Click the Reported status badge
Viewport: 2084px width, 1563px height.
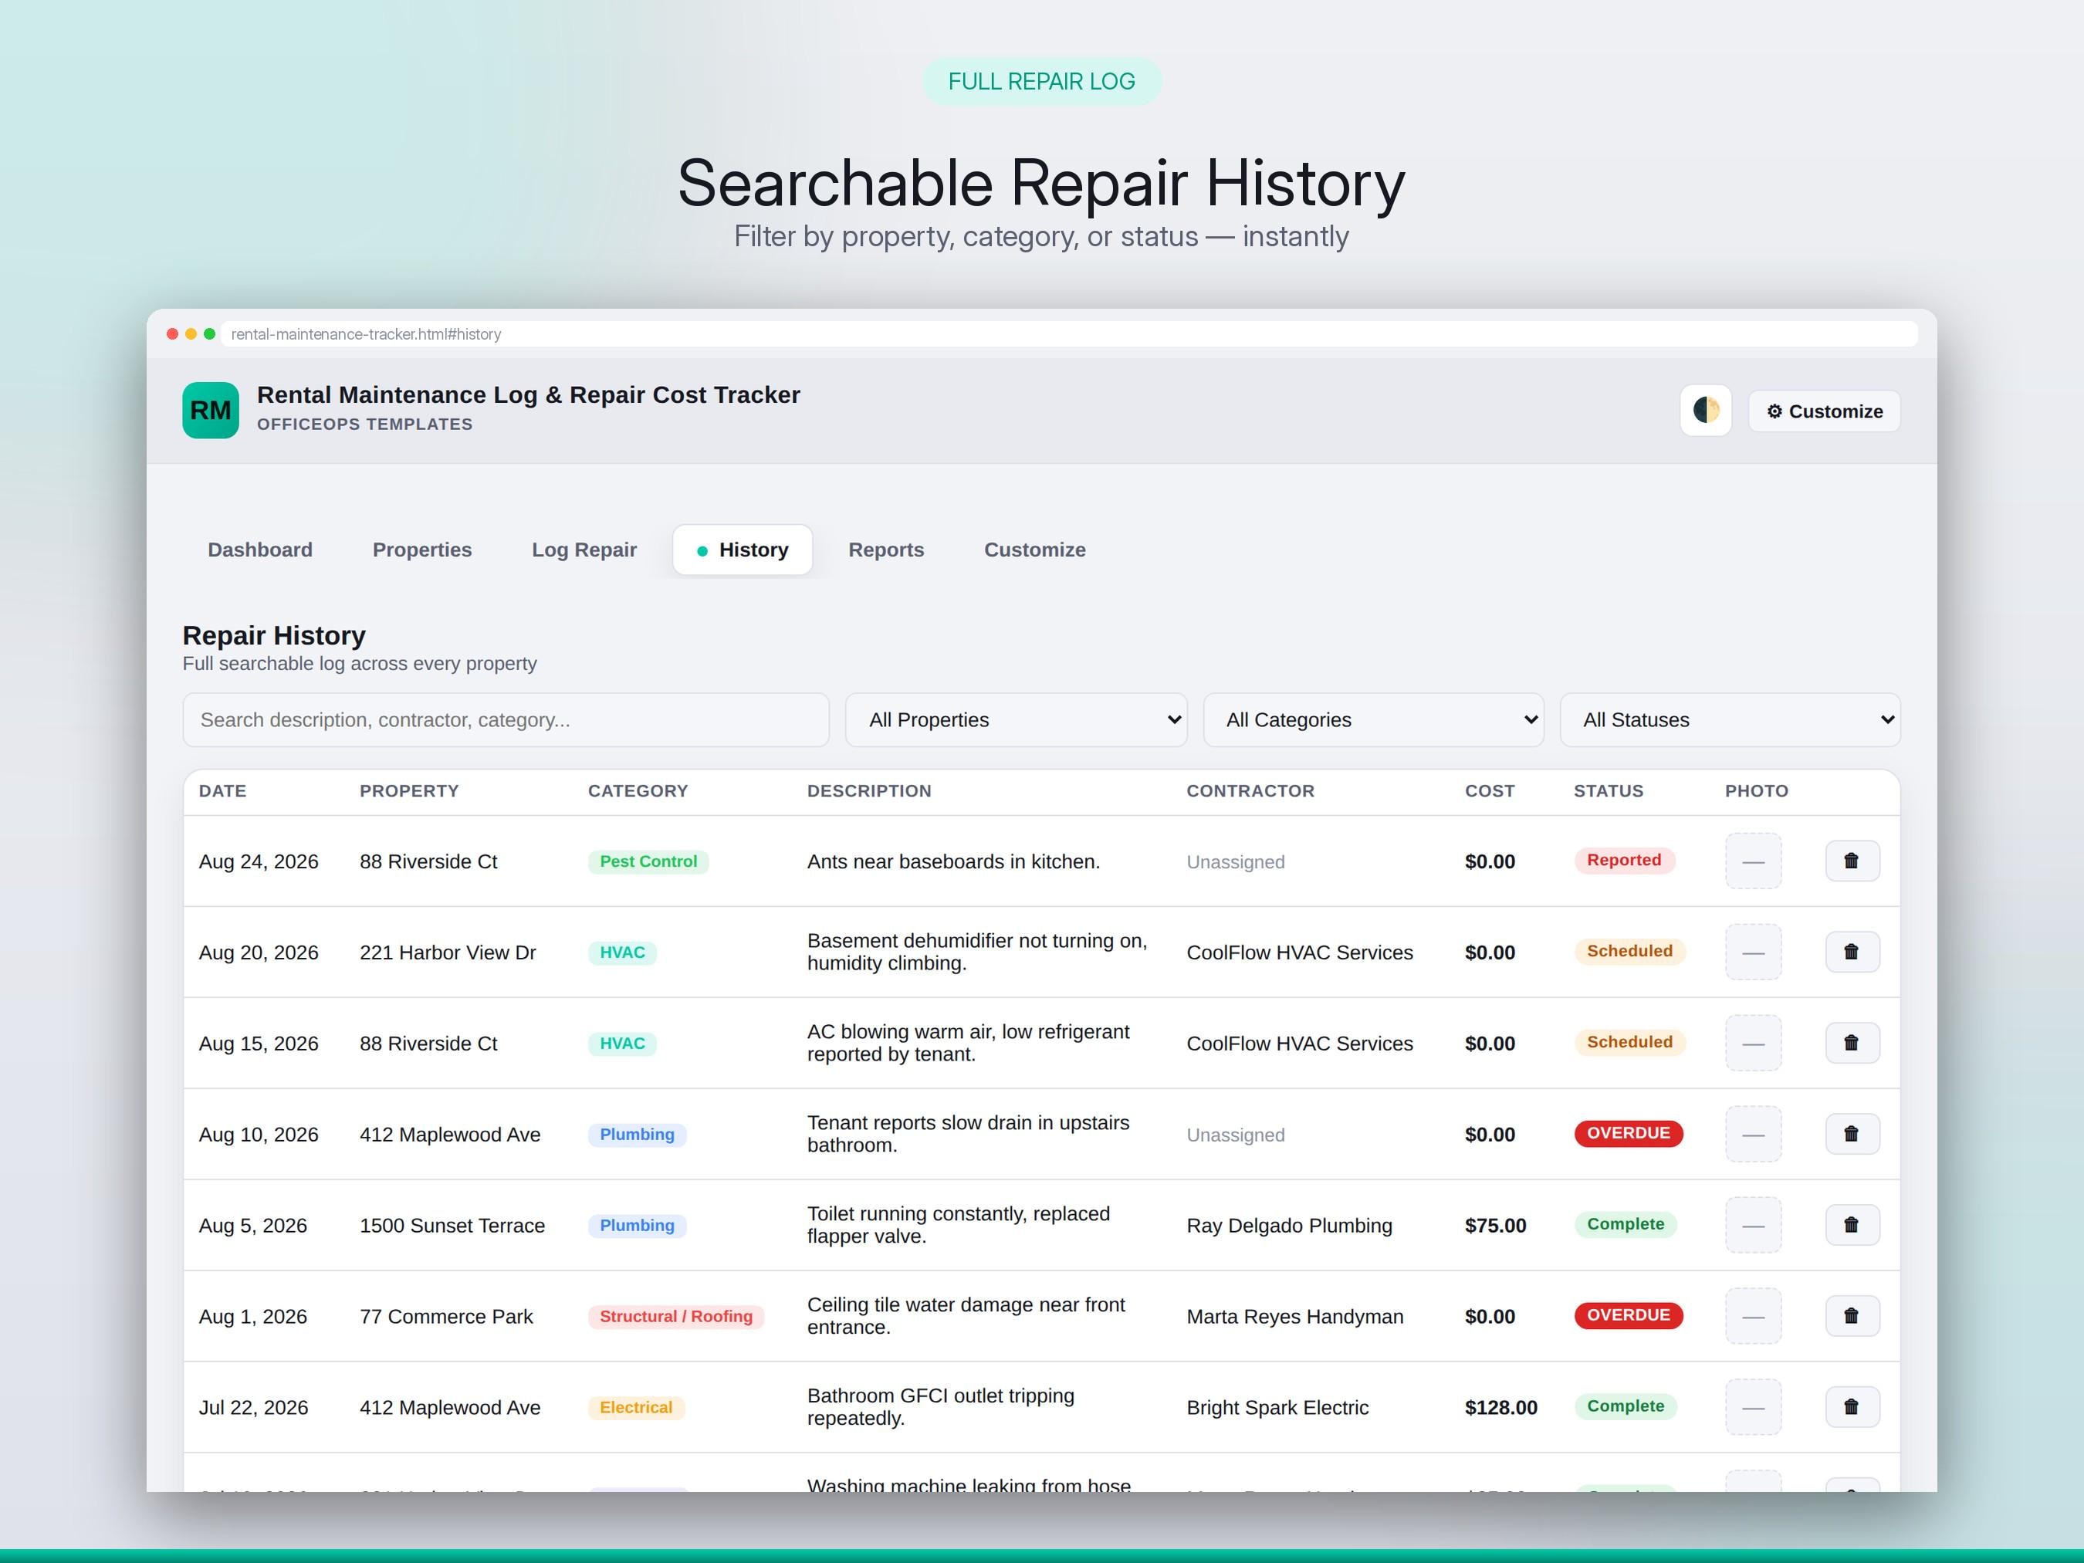1624,860
